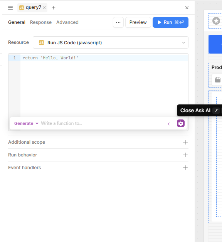This screenshot has width=222, height=242.
Task: Click the calendar icon in canvas
Action: pyautogui.click(x=218, y=80)
